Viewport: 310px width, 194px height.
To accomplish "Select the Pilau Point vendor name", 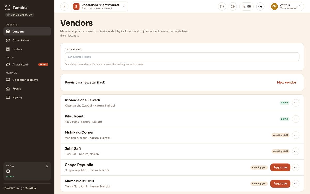I will click(74, 116).
